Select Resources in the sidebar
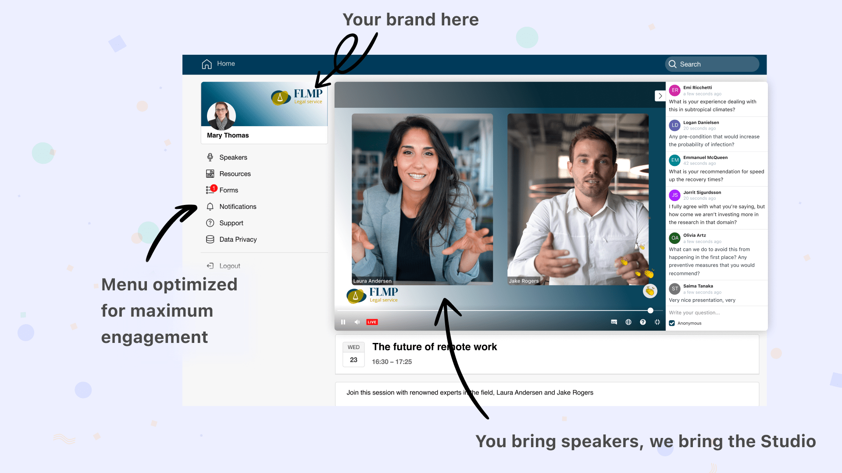The image size is (842, 473). [235, 174]
